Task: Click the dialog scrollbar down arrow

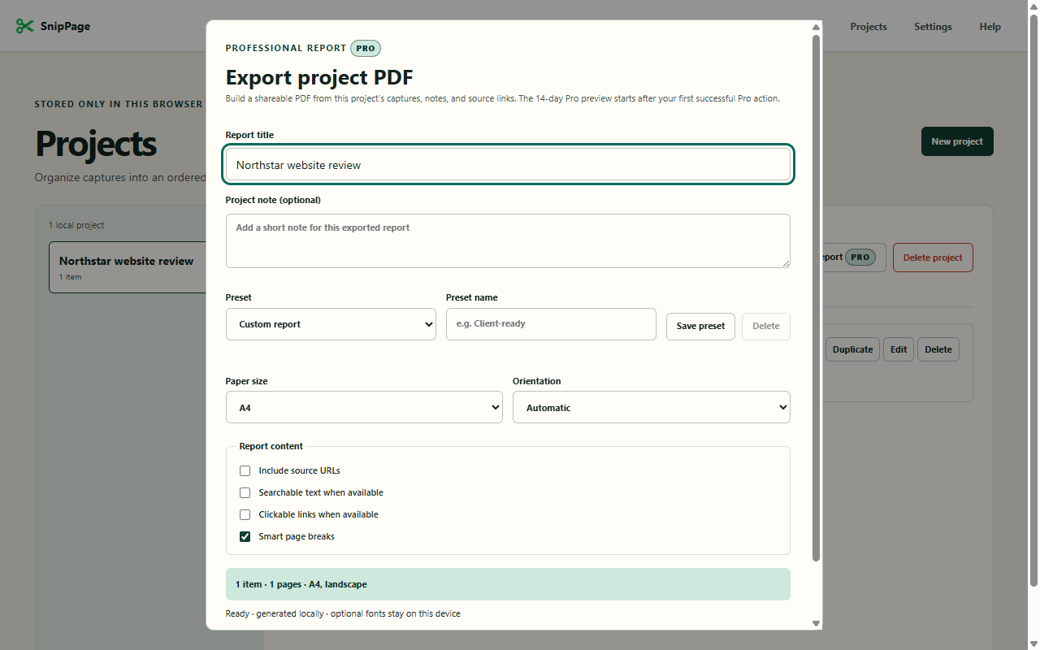Action: coord(817,623)
